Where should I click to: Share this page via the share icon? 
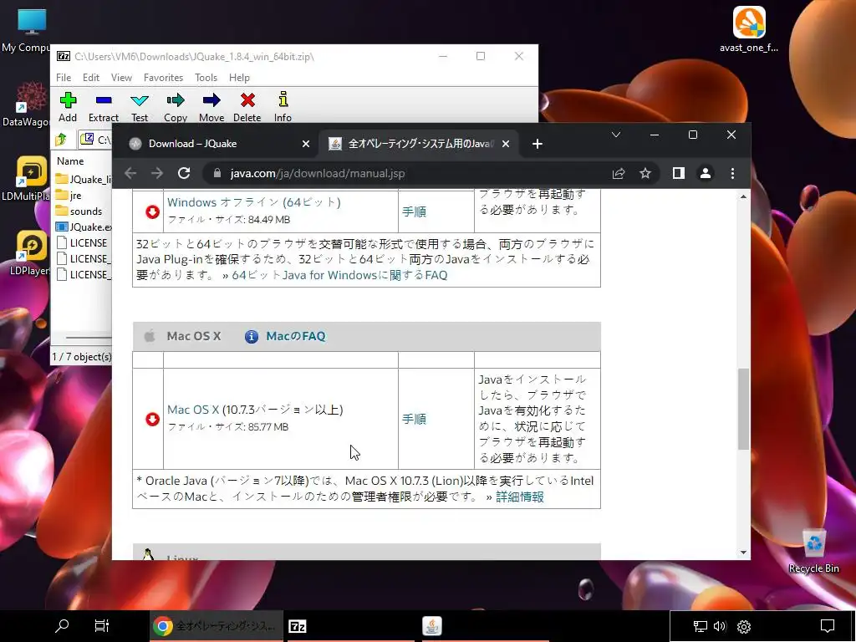click(619, 173)
